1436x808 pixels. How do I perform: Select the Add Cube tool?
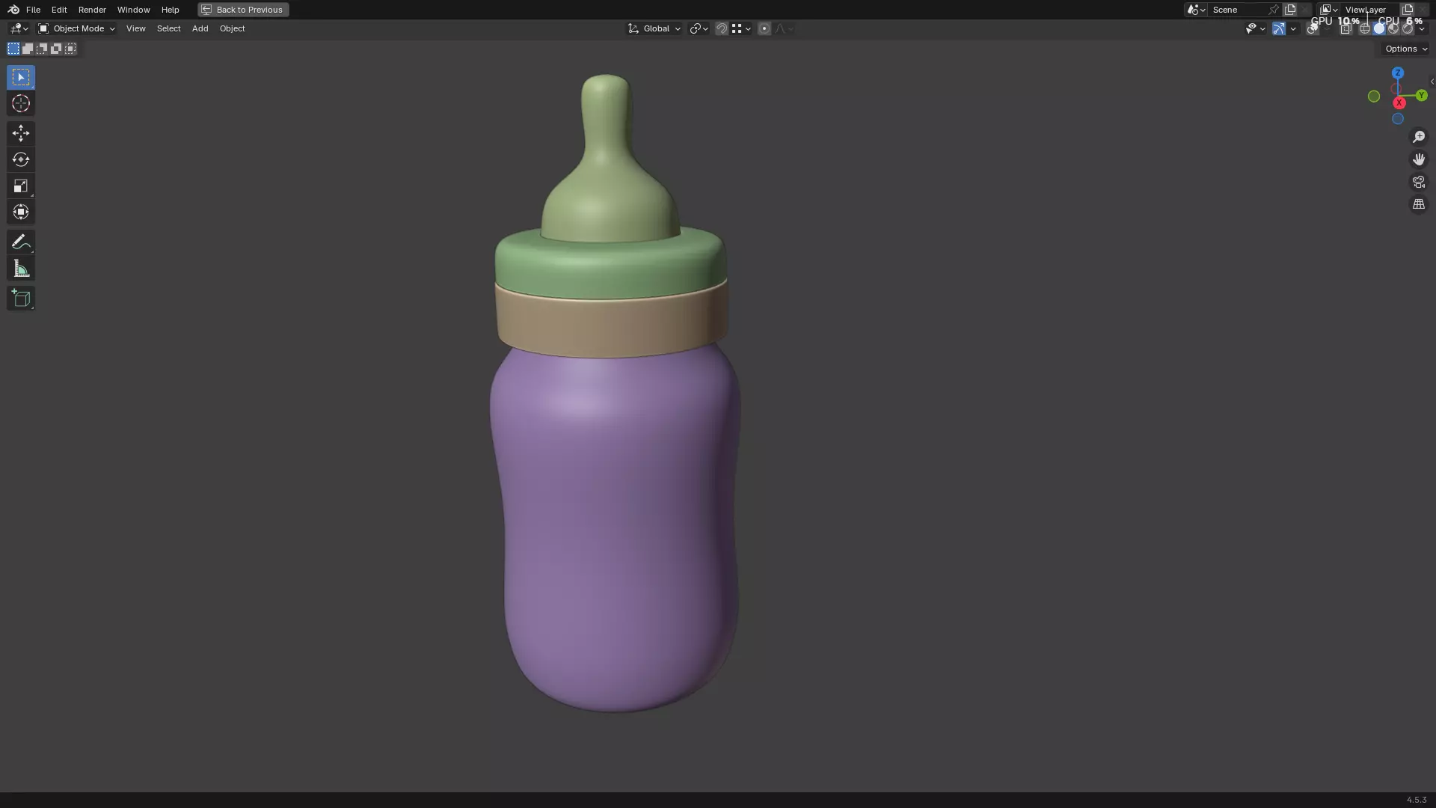[x=21, y=299]
